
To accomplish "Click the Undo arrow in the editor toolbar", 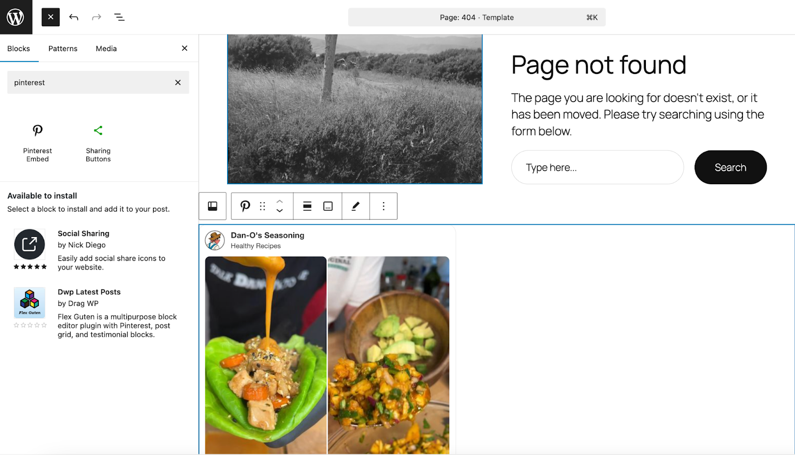I will click(x=74, y=17).
